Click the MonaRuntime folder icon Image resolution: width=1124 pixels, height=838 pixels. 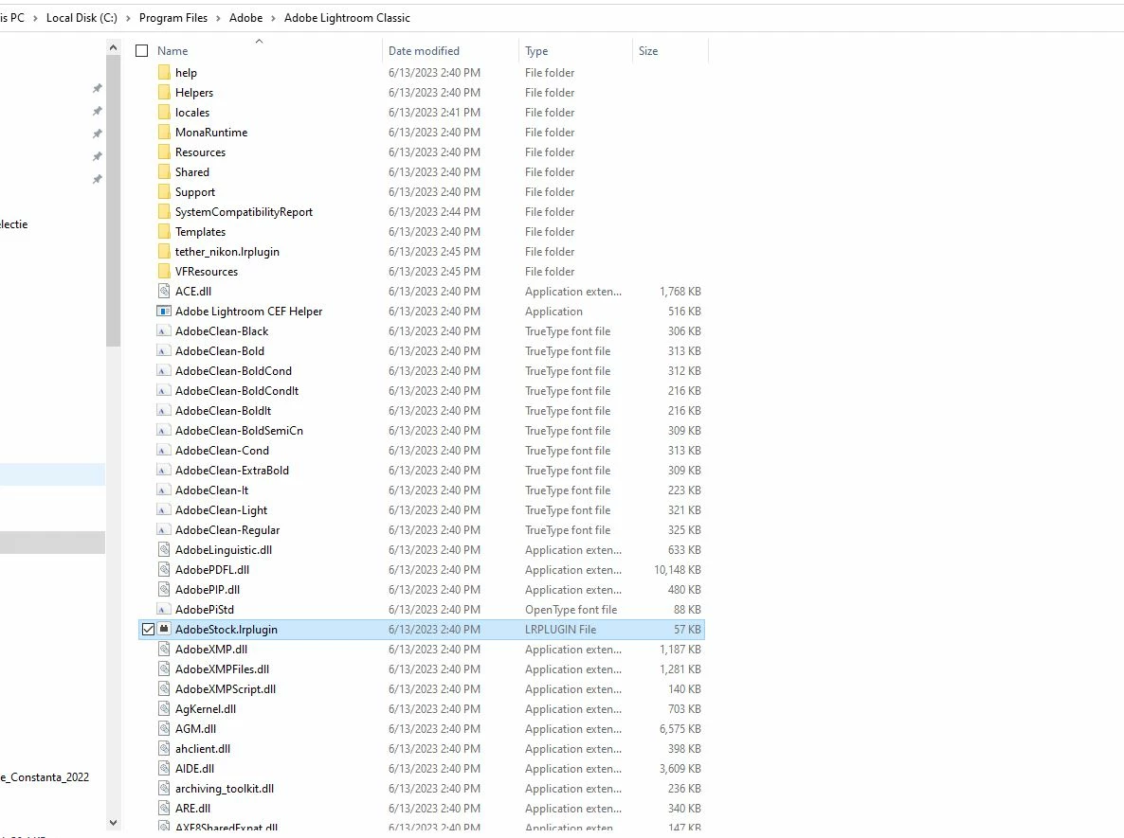164,133
